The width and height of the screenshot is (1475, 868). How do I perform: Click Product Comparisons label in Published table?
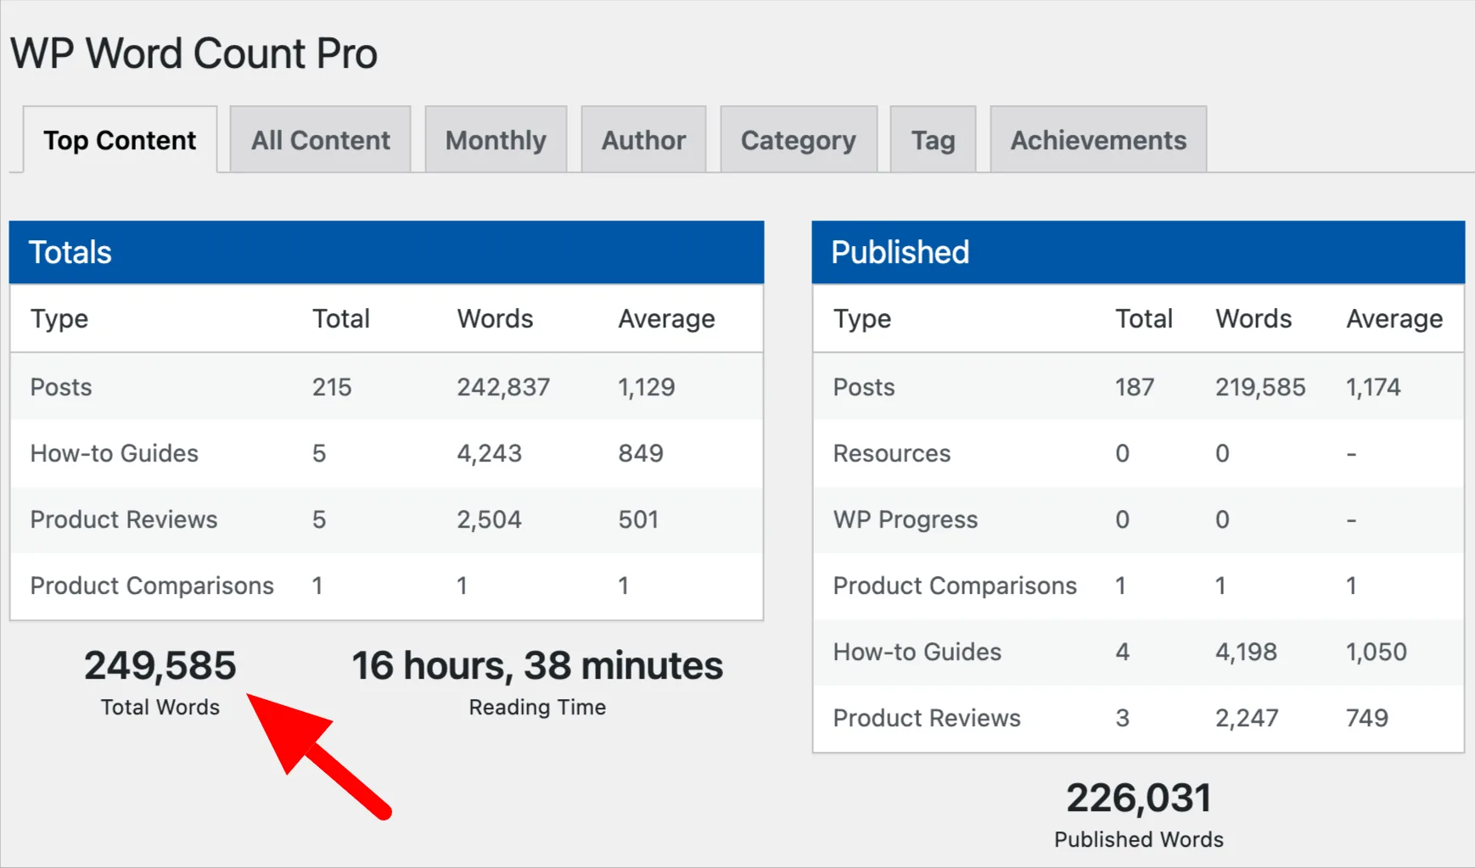coord(955,585)
